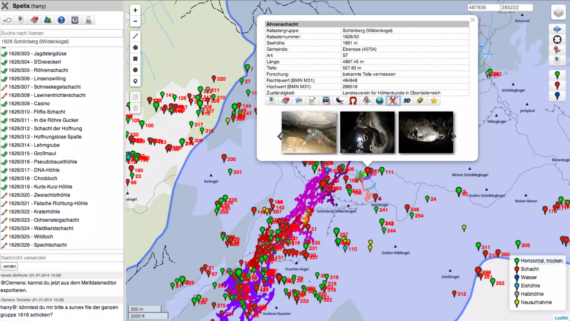Open the bookmark note icon in sidebar toolbar

(21, 20)
